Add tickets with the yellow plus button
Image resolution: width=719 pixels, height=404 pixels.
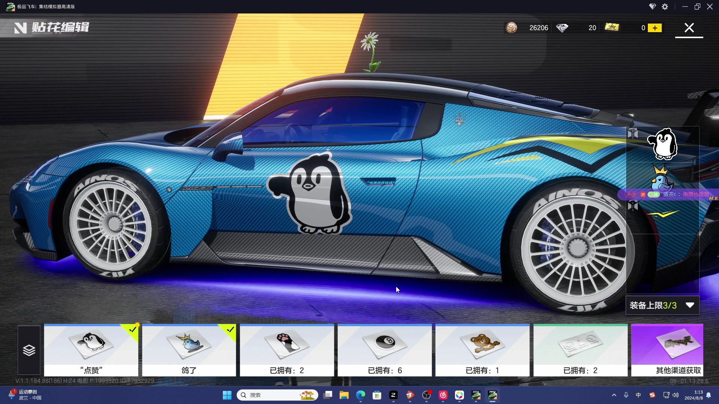tap(655, 28)
